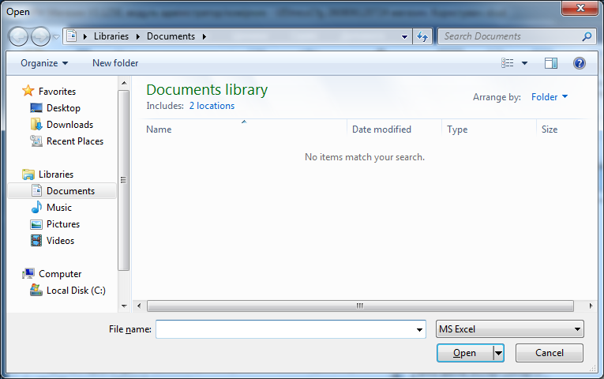Open the Organize menu

(44, 63)
